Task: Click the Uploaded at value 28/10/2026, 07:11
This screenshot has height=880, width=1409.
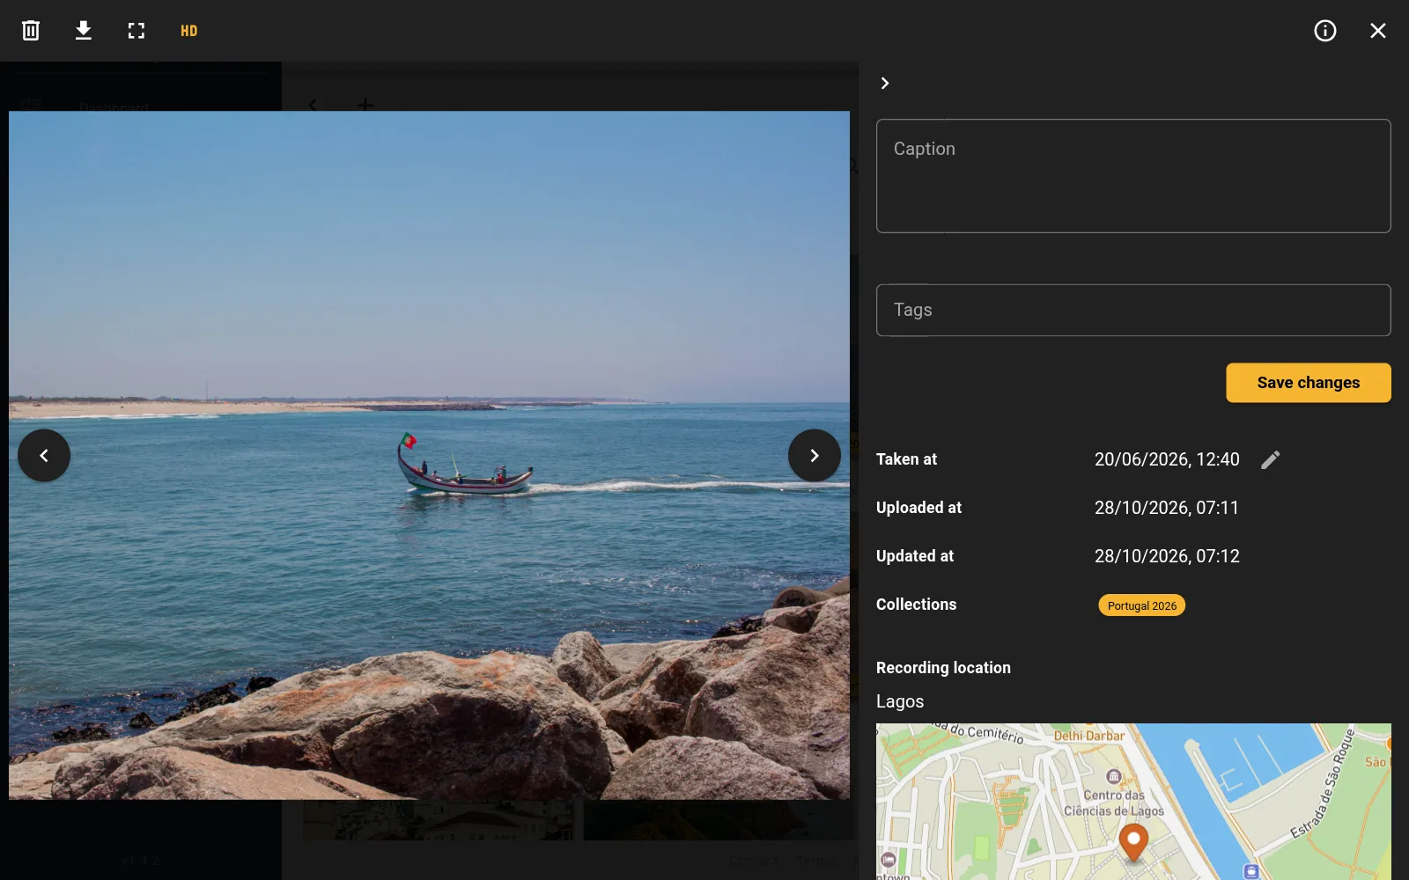Action: [1167, 508]
